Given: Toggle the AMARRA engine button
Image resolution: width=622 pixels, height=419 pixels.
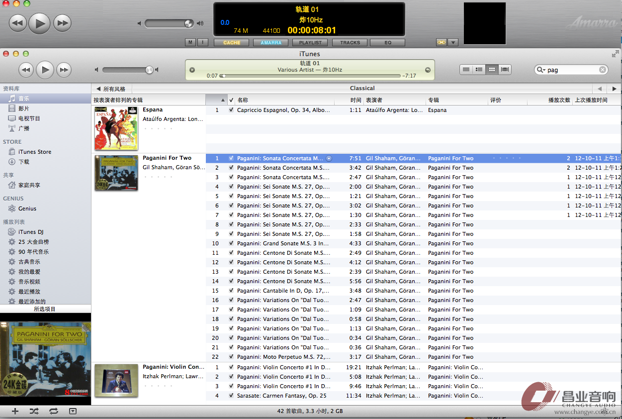Looking at the screenshot, I should click(271, 43).
